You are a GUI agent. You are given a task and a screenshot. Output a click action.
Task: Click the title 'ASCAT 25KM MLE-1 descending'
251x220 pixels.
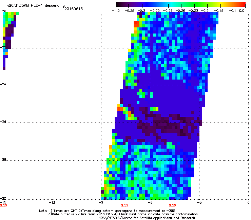pyautogui.click(x=36, y=6)
